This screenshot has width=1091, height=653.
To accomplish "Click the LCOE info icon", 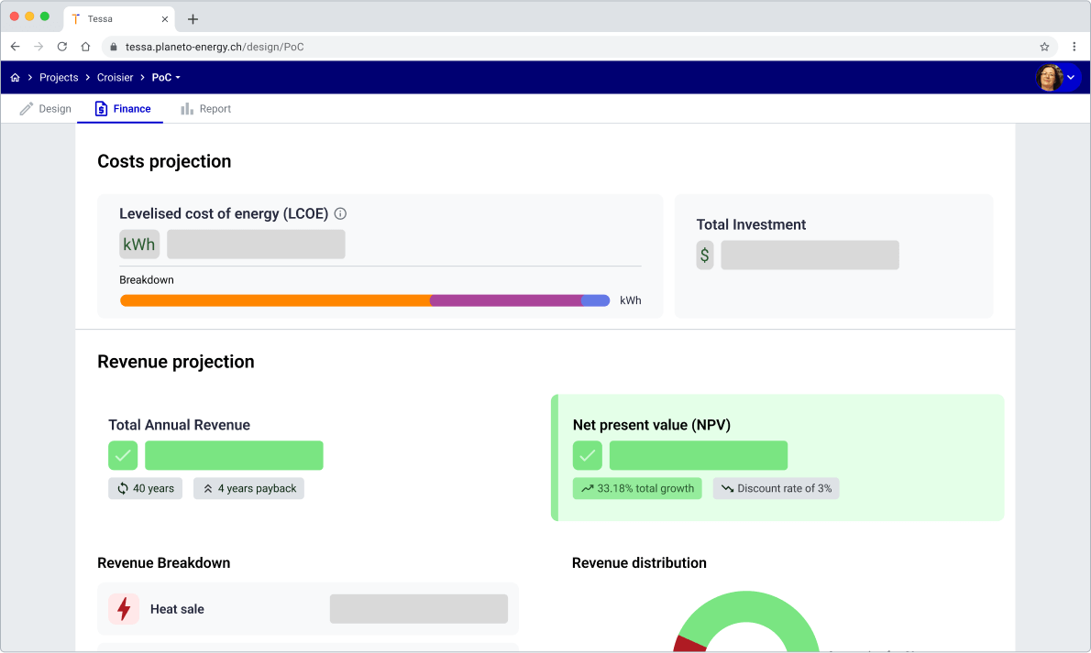I will pos(340,214).
